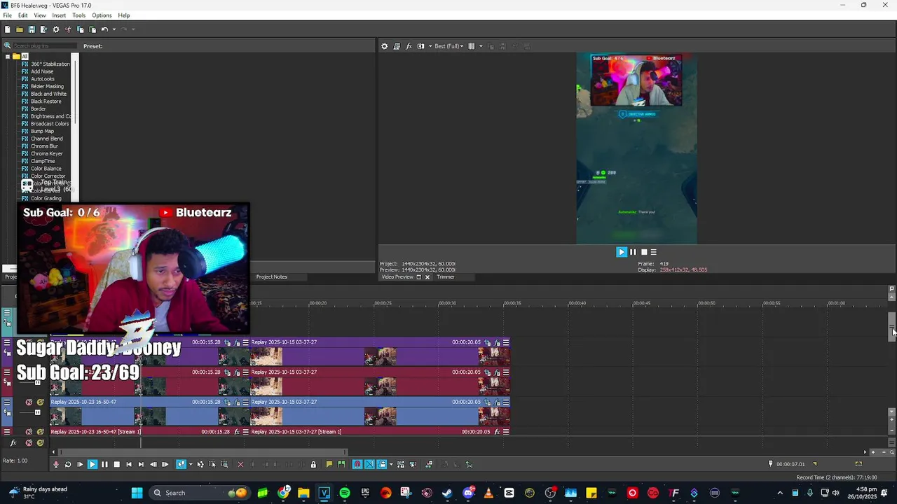Select the 360° Stabilization effect
897x504 pixels.
50,64
